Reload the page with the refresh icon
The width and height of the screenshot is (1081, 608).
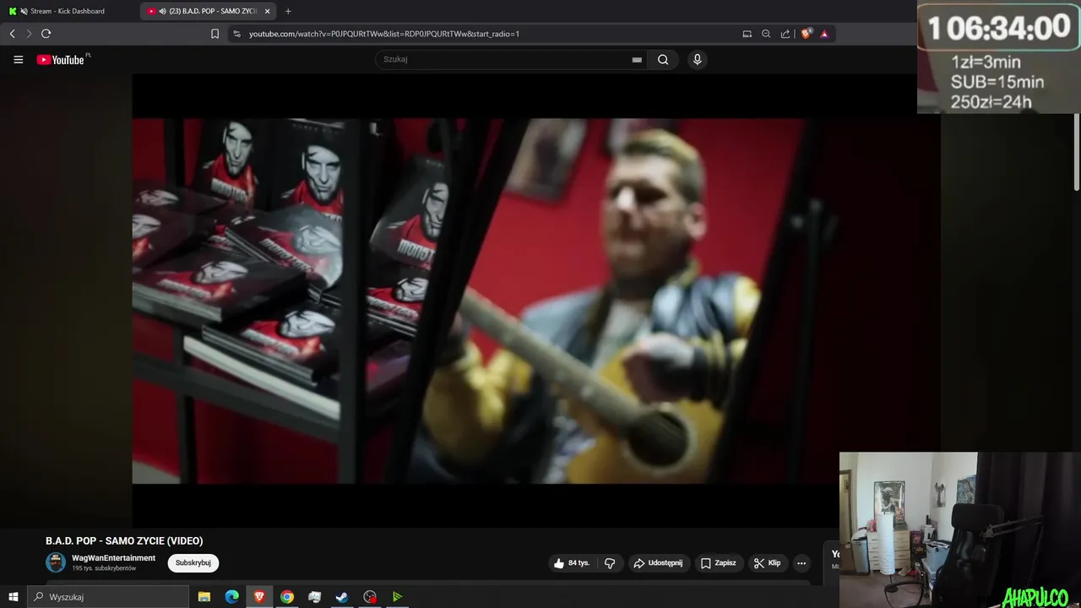(x=46, y=34)
